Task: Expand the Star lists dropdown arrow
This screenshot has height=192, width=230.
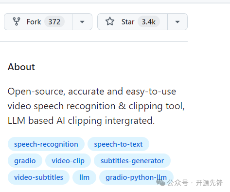Action: pyautogui.click(x=177, y=22)
